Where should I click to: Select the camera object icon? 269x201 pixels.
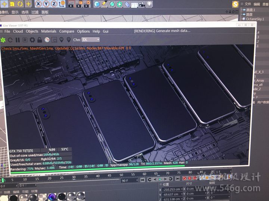click(142, 4)
